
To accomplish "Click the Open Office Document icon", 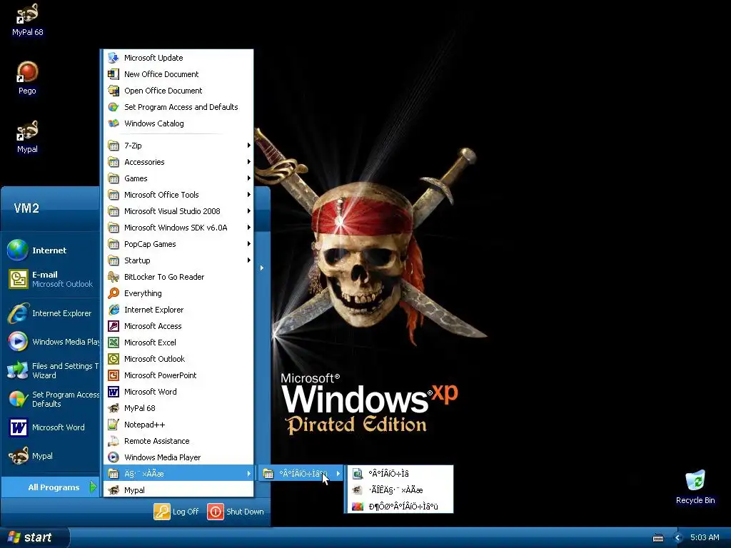I will point(114,91).
